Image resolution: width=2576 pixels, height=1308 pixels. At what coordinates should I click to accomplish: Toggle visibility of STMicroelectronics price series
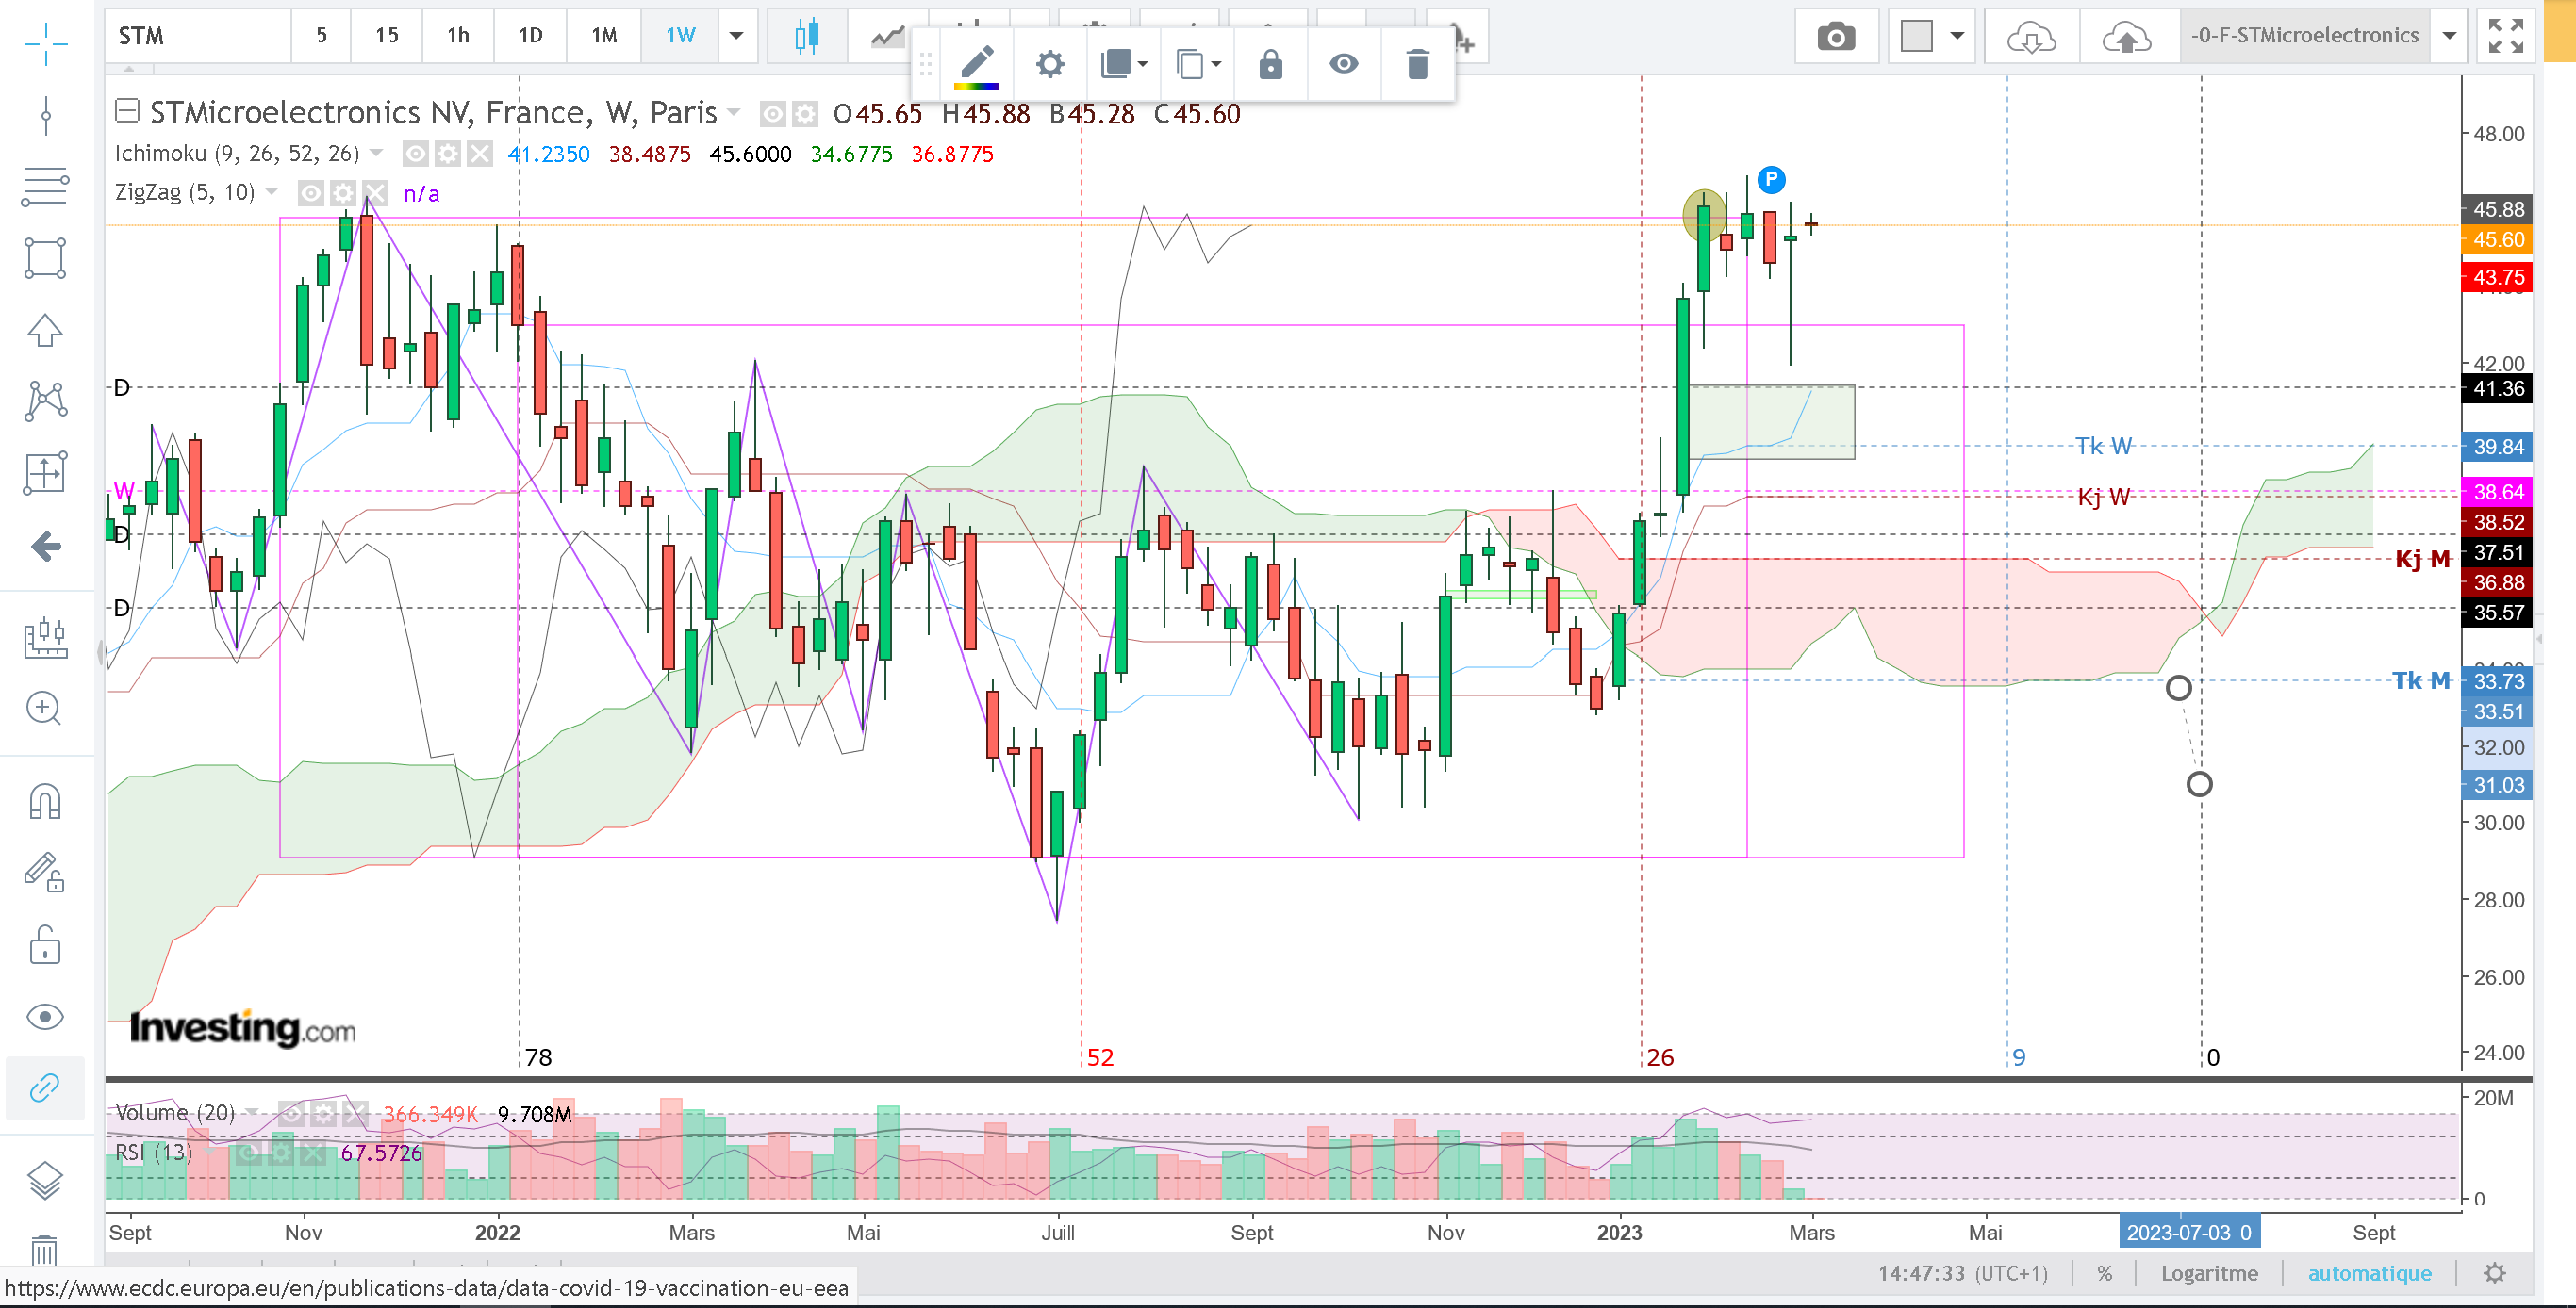(x=772, y=114)
